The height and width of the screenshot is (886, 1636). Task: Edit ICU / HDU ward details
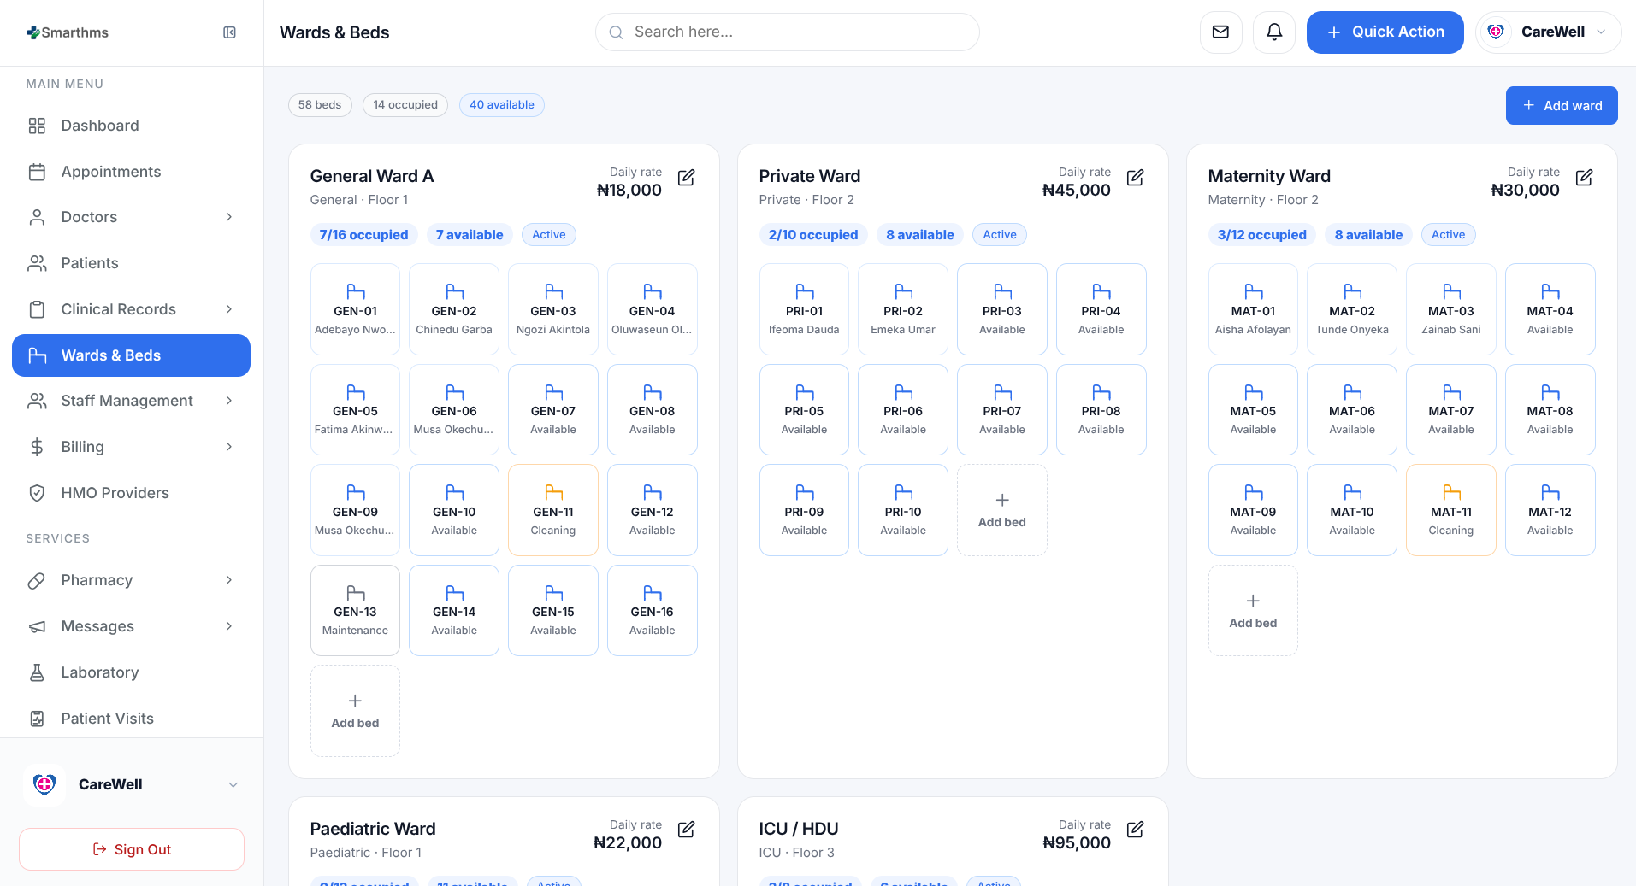(x=1135, y=830)
